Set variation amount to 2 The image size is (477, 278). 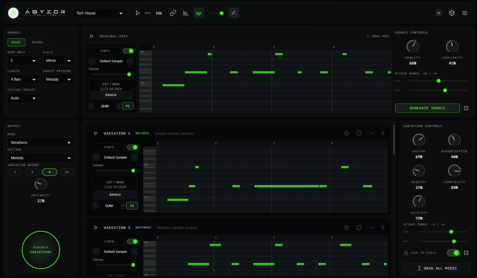15,172
